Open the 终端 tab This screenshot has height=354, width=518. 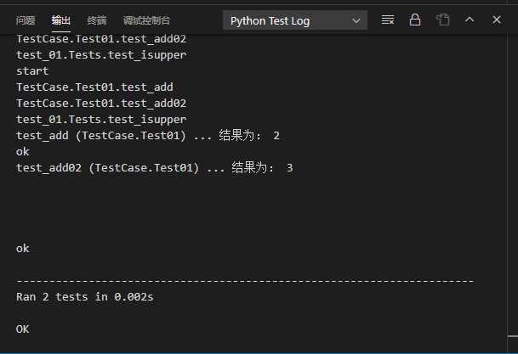(x=97, y=20)
